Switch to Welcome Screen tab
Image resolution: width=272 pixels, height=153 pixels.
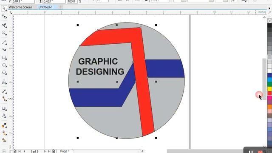coord(20,7)
